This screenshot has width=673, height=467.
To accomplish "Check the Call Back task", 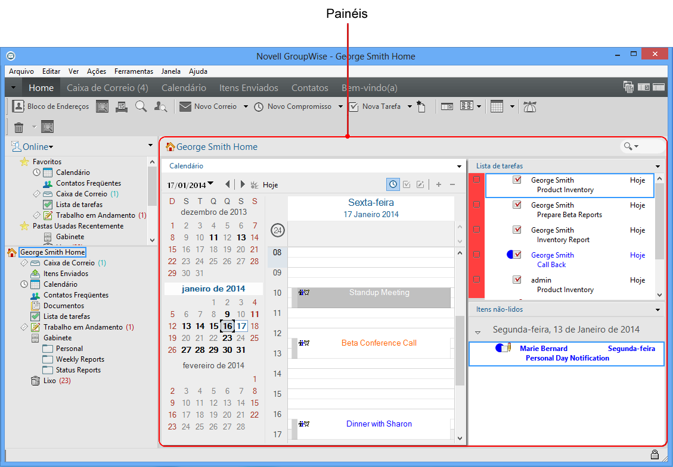I will click(517, 255).
